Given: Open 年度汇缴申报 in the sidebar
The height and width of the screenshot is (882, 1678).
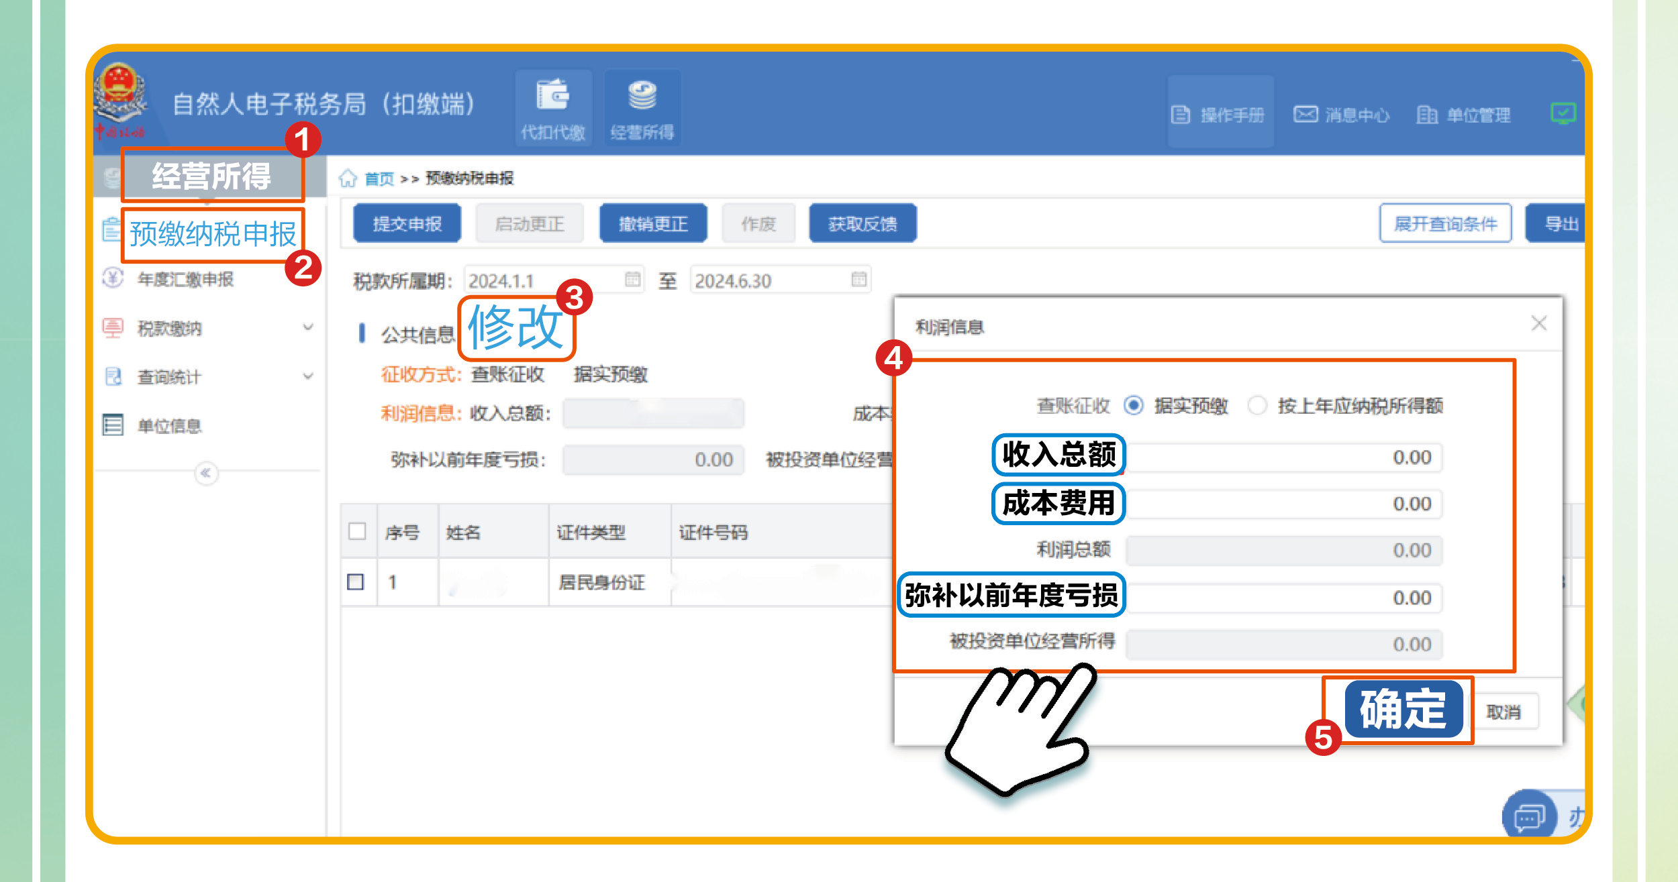Looking at the screenshot, I should (185, 279).
